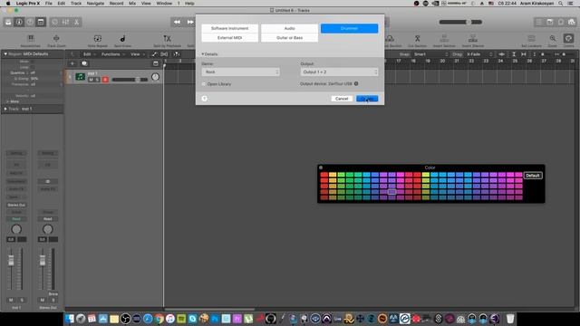Screen dimensions: 580x326
Task: Open the Functions menu in tracks area
Action: [112, 54]
